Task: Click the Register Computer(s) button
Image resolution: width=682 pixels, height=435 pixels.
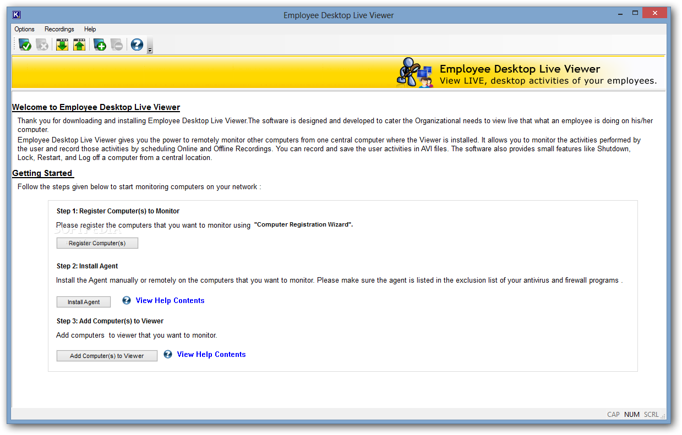Action: 97,243
